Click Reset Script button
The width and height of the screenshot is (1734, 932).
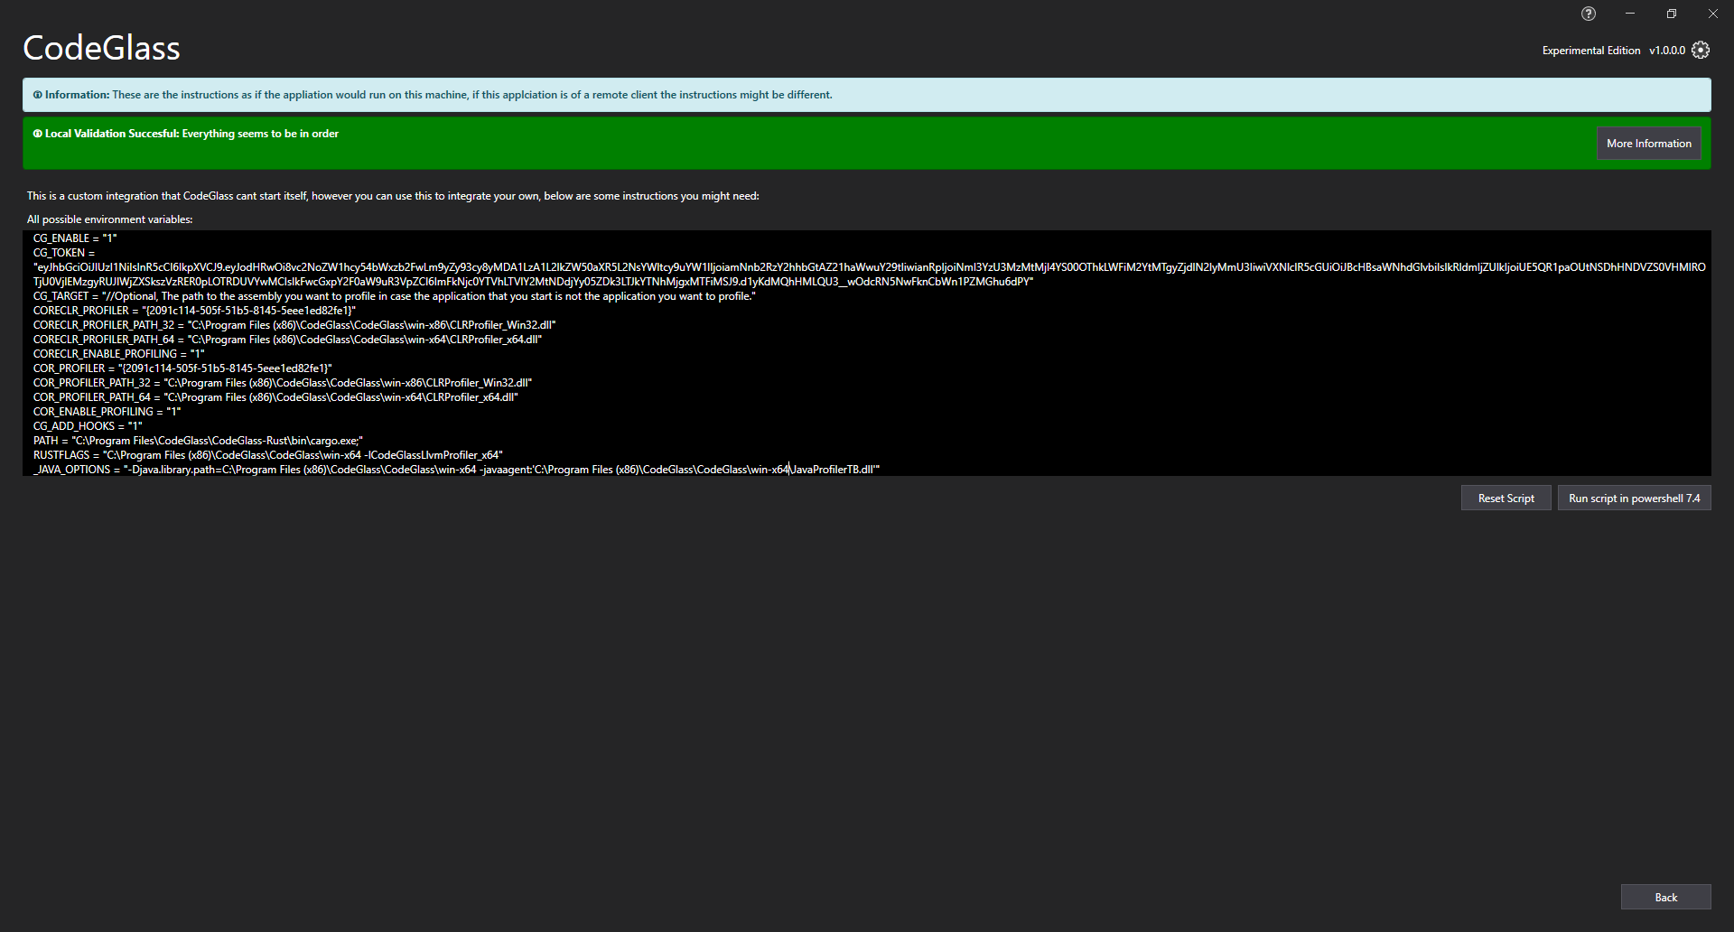coord(1506,499)
